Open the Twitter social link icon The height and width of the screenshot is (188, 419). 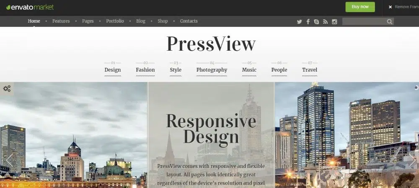(299, 22)
